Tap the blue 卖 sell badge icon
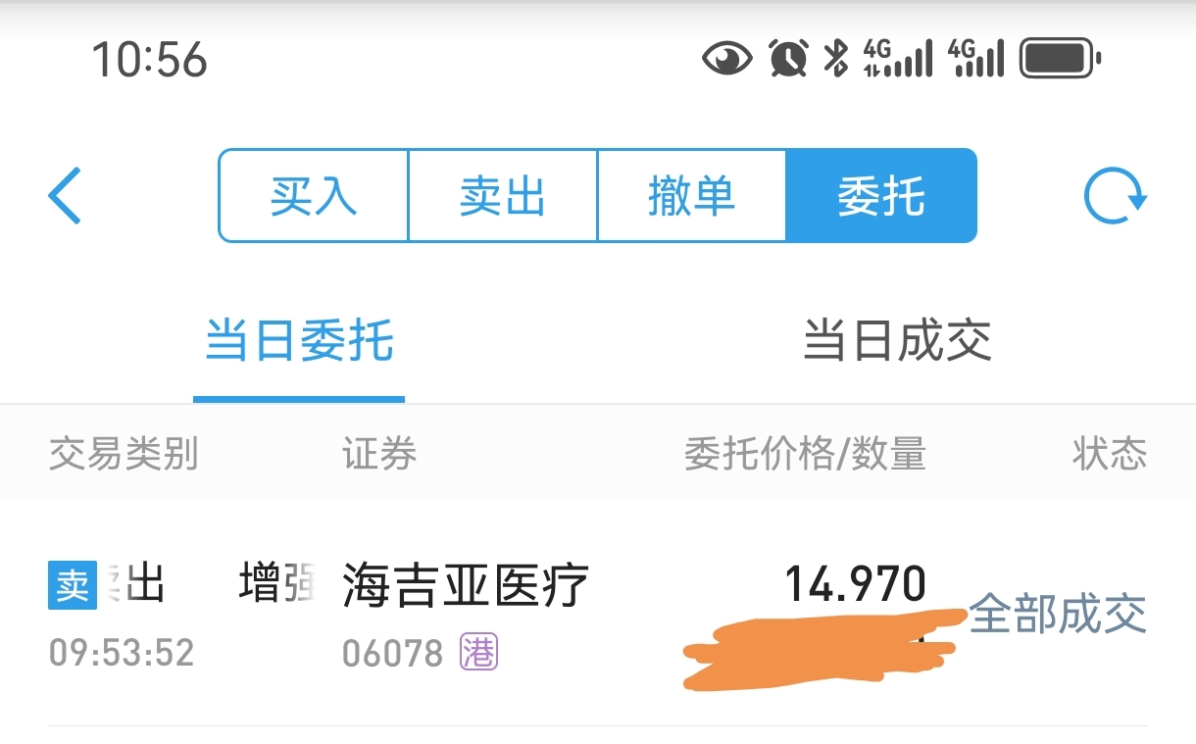Screen dimensions: 1196x744 [73, 585]
